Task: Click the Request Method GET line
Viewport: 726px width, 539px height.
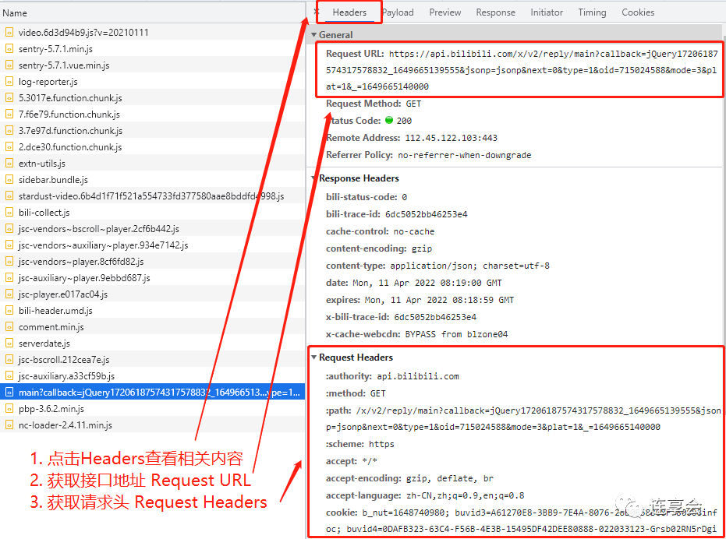Action: point(374,104)
